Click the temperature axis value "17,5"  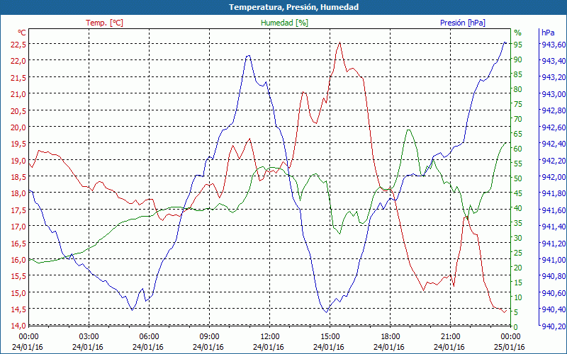(x=19, y=210)
